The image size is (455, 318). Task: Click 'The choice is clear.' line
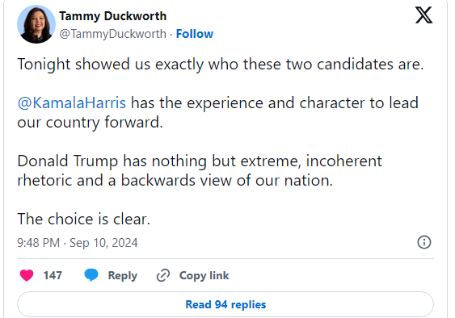(x=83, y=219)
